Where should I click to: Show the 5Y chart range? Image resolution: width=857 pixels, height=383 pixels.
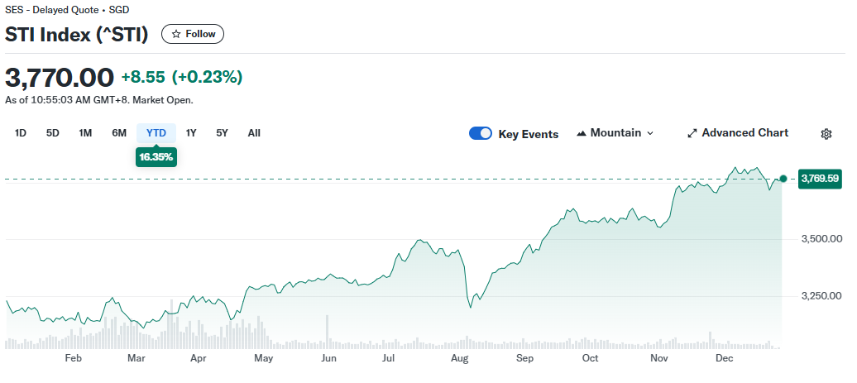pos(222,133)
